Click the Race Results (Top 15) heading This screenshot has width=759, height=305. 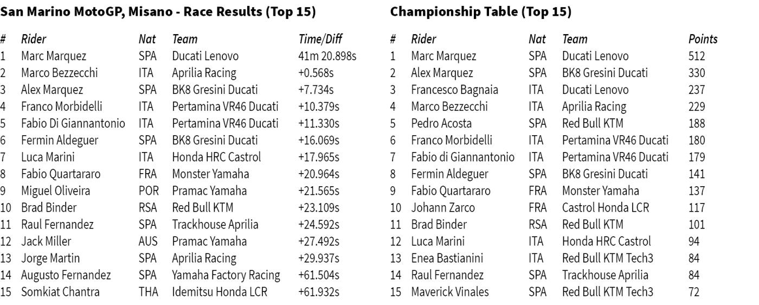point(158,11)
